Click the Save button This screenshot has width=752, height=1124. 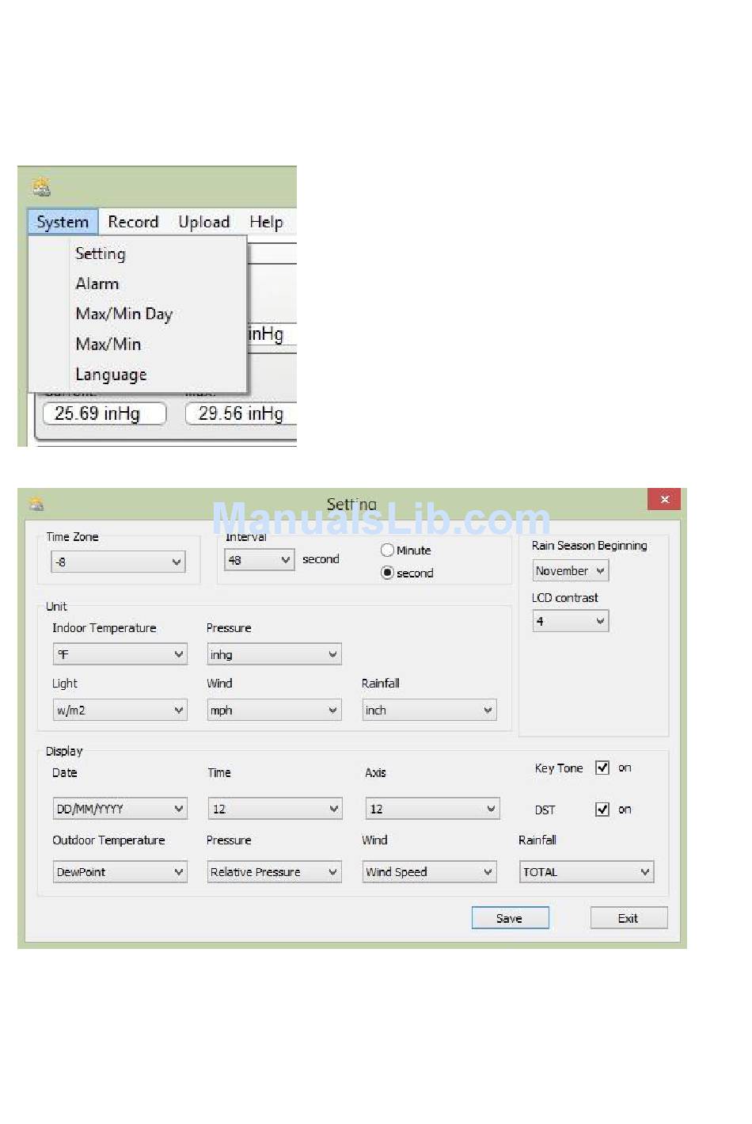510,918
